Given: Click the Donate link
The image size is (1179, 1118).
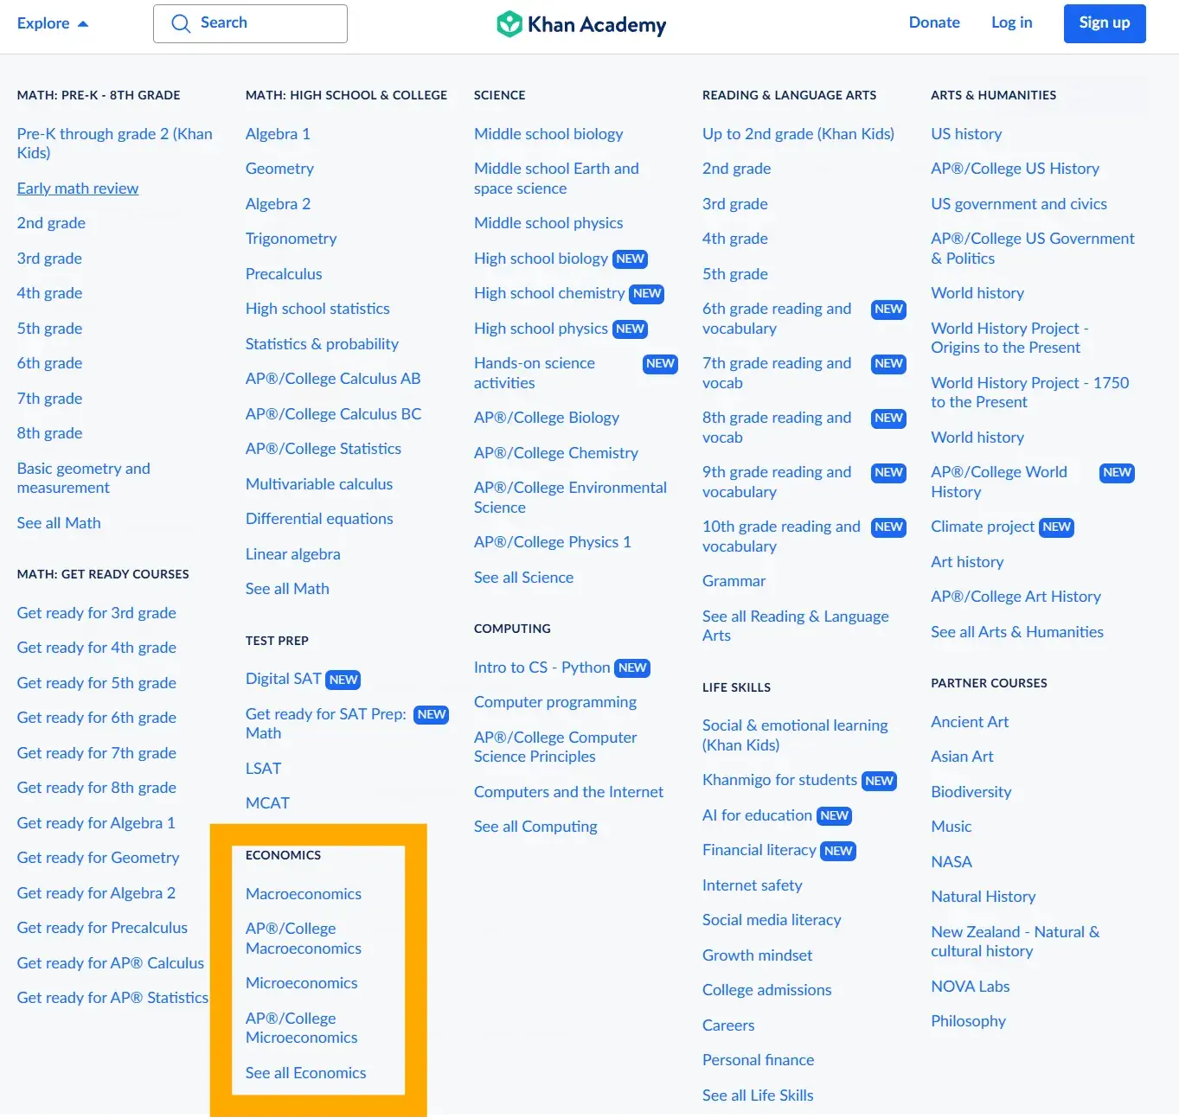Looking at the screenshot, I should pos(934,22).
